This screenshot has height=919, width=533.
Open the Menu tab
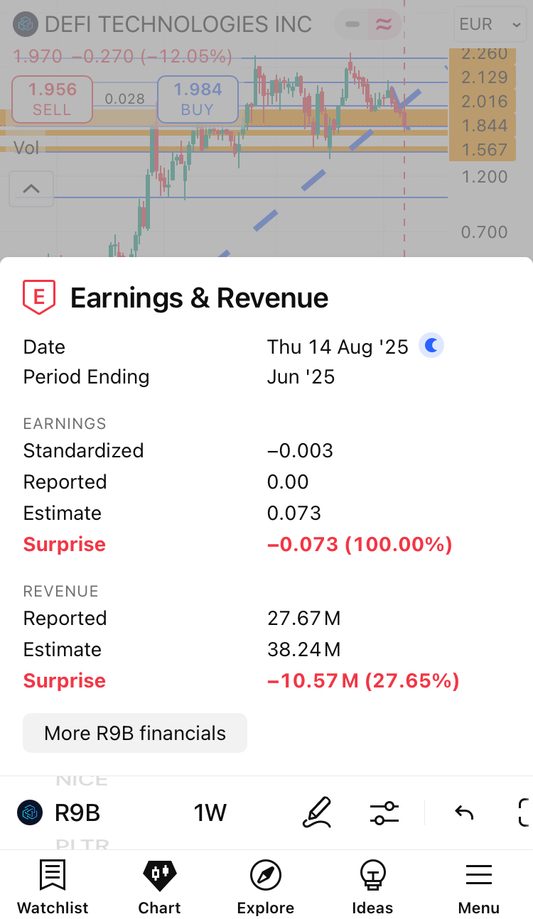[479, 886]
